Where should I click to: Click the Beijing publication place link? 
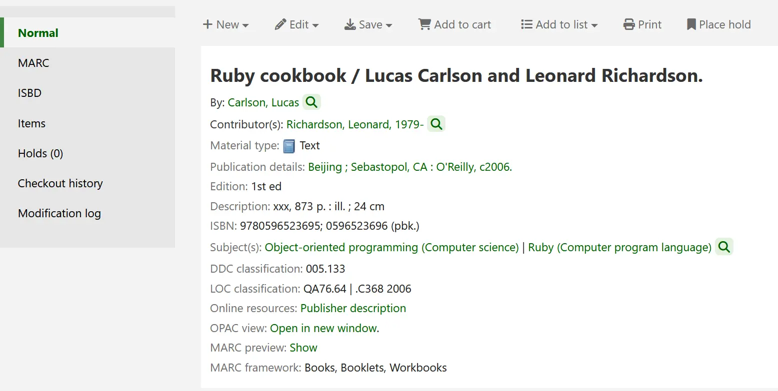point(325,167)
